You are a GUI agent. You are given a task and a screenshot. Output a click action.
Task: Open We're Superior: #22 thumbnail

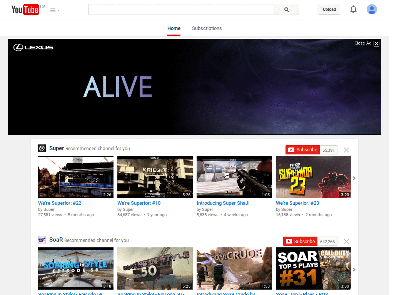point(76,177)
